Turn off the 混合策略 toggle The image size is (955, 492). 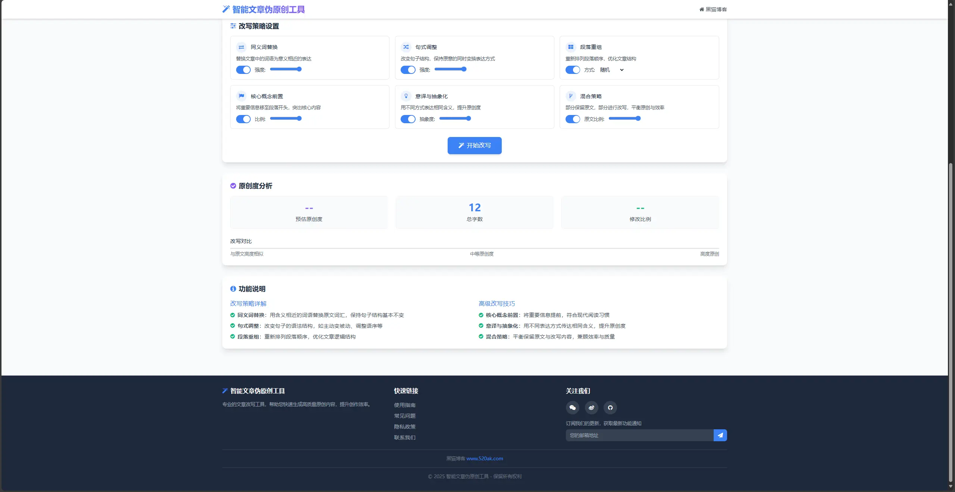[573, 119]
